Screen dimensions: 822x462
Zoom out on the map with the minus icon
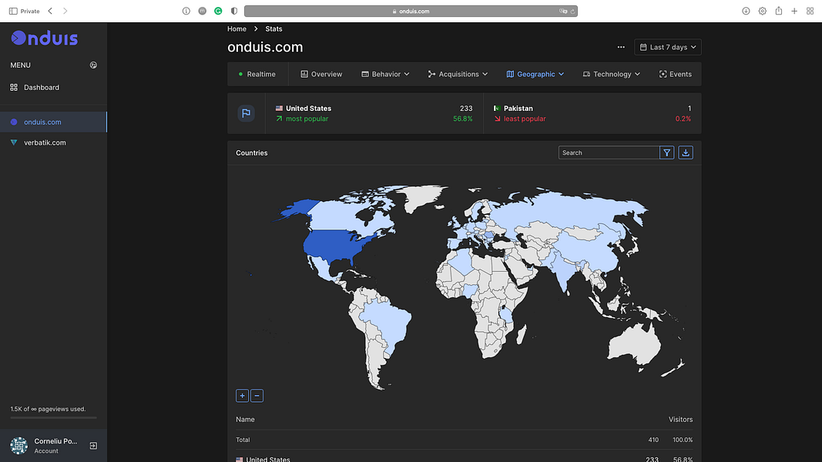coord(257,395)
